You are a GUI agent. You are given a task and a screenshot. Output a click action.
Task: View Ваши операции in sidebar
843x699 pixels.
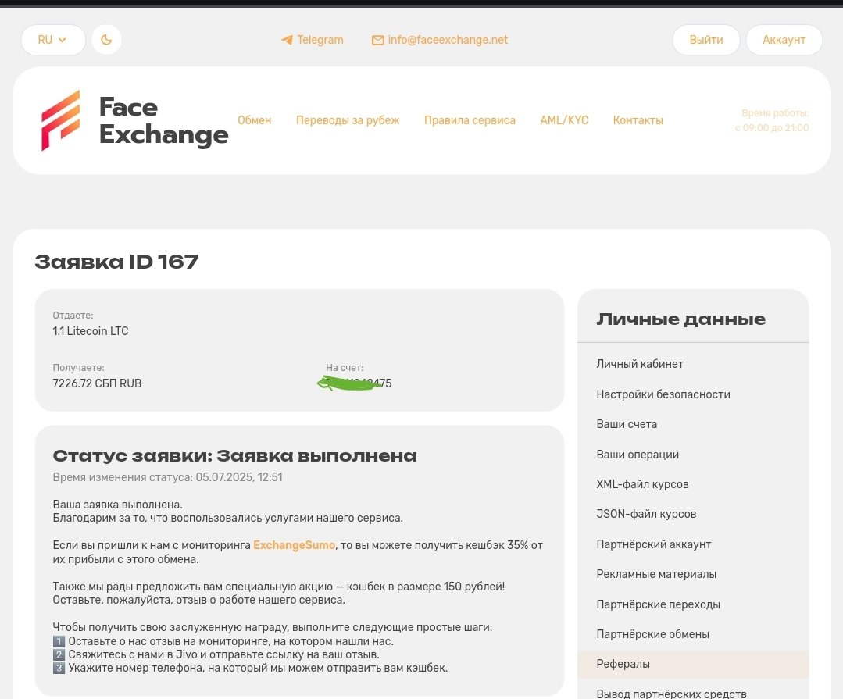638,455
